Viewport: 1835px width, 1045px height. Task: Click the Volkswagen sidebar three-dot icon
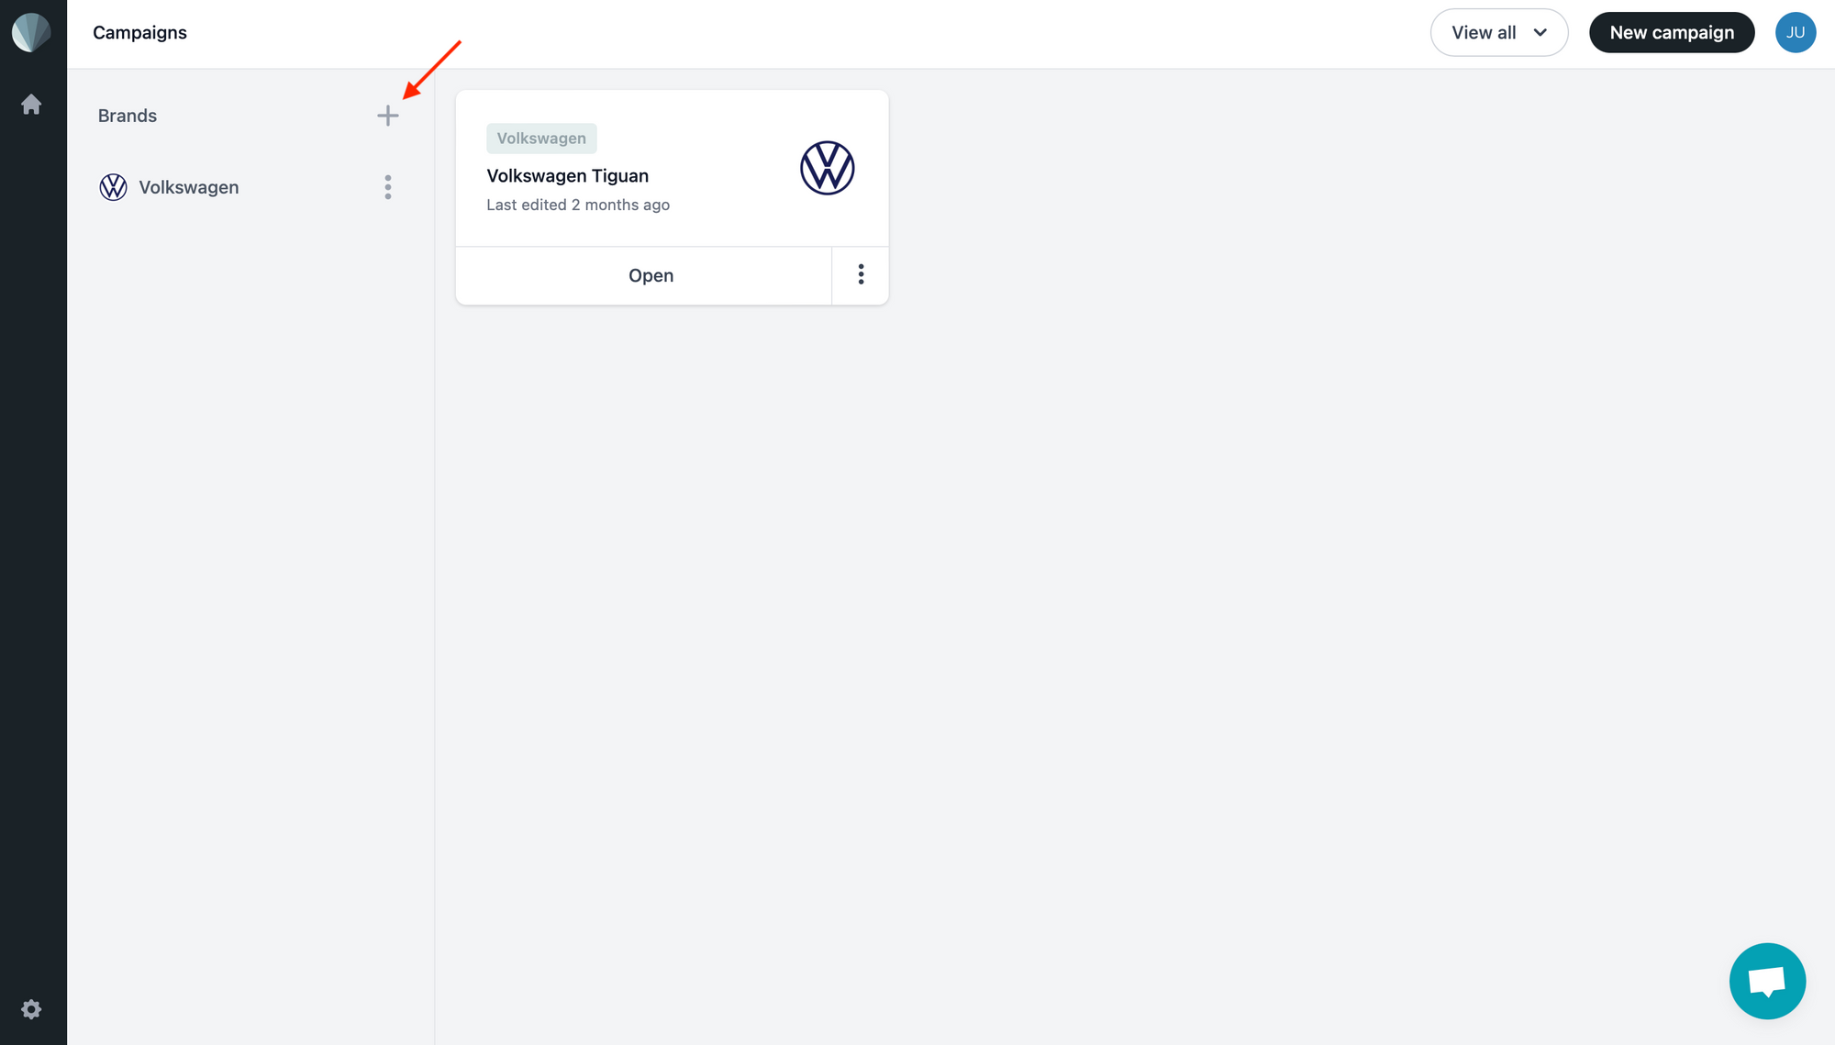click(x=388, y=186)
